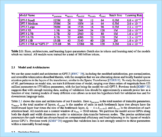Screen dimensions: 162x137
Task: Click the '13.0B' parameter count
Action: point(57,41)
